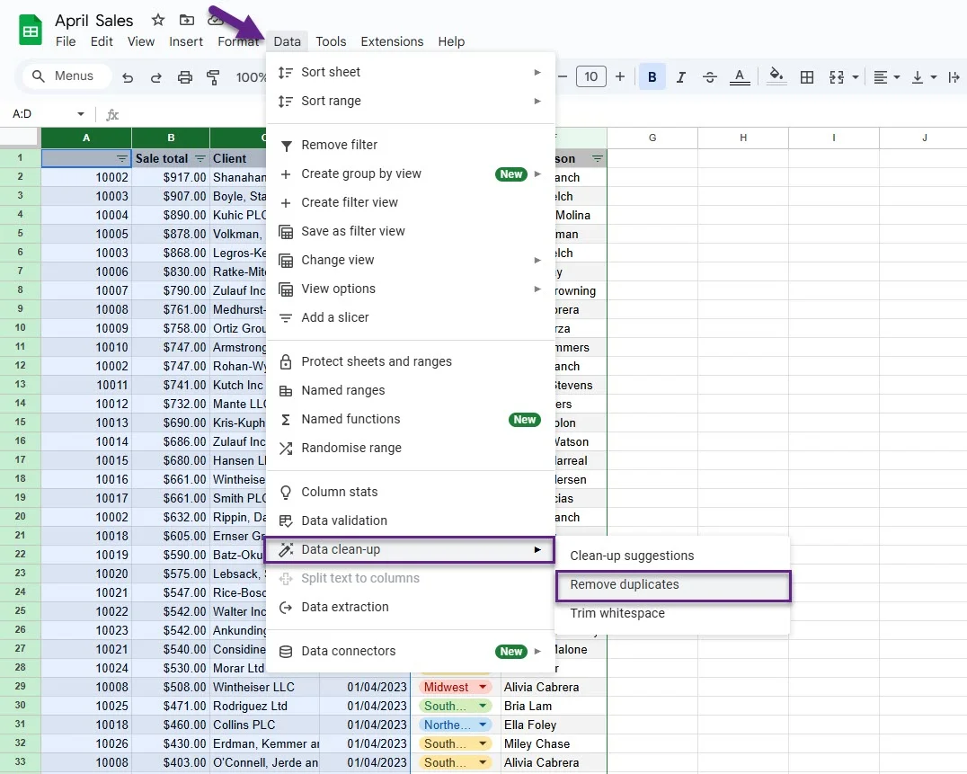Screen dimensions: 967x774
Task: Open the View menu
Action: (140, 41)
